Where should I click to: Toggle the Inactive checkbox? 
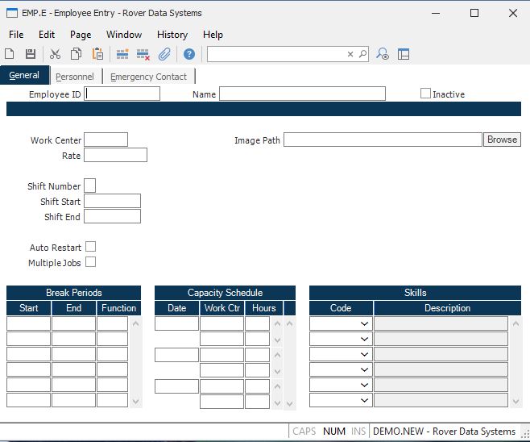click(426, 94)
